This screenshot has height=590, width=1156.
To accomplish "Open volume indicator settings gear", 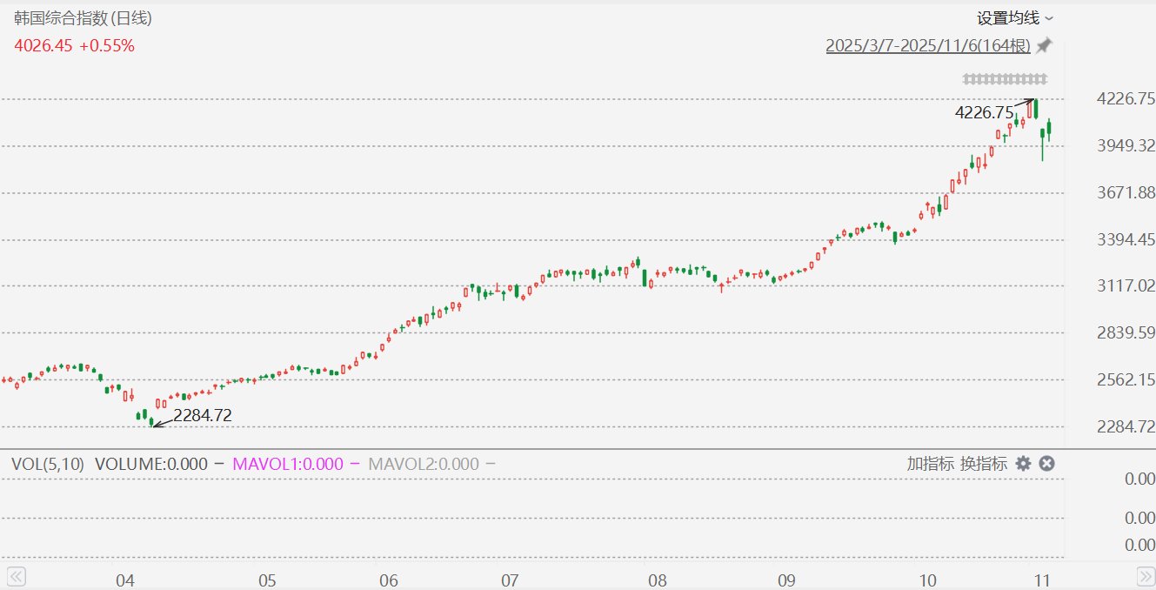I will pyautogui.click(x=1024, y=464).
